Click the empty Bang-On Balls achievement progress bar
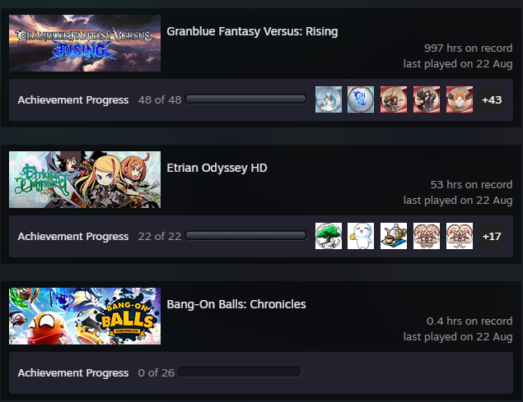The width and height of the screenshot is (523, 402). pos(240,372)
